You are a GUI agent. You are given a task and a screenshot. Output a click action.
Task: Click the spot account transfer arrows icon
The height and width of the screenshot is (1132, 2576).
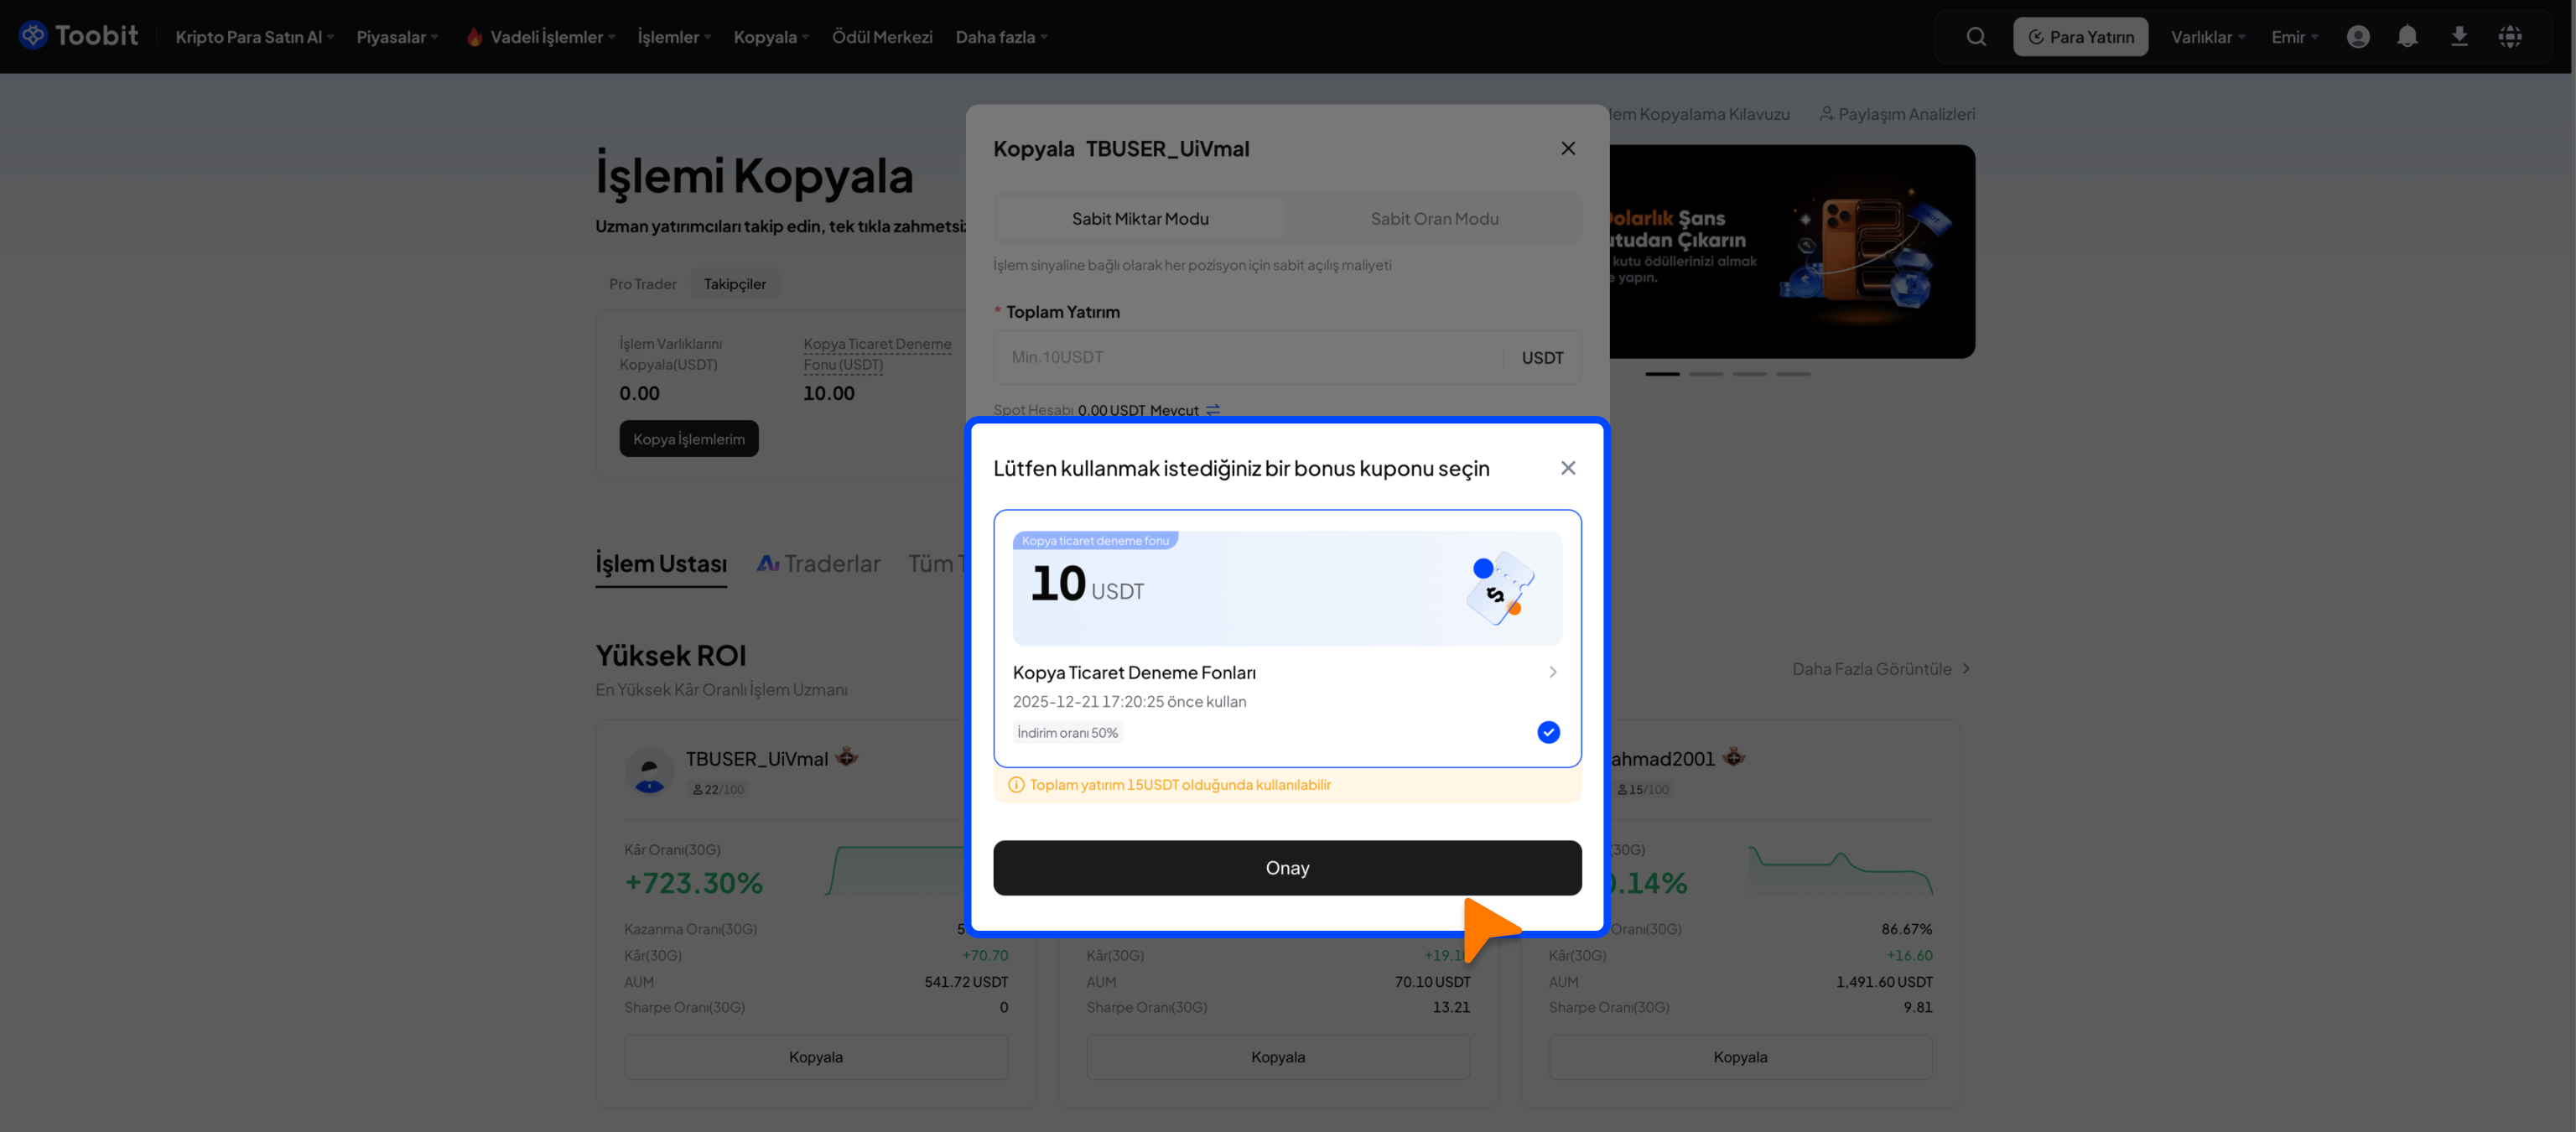[1213, 410]
